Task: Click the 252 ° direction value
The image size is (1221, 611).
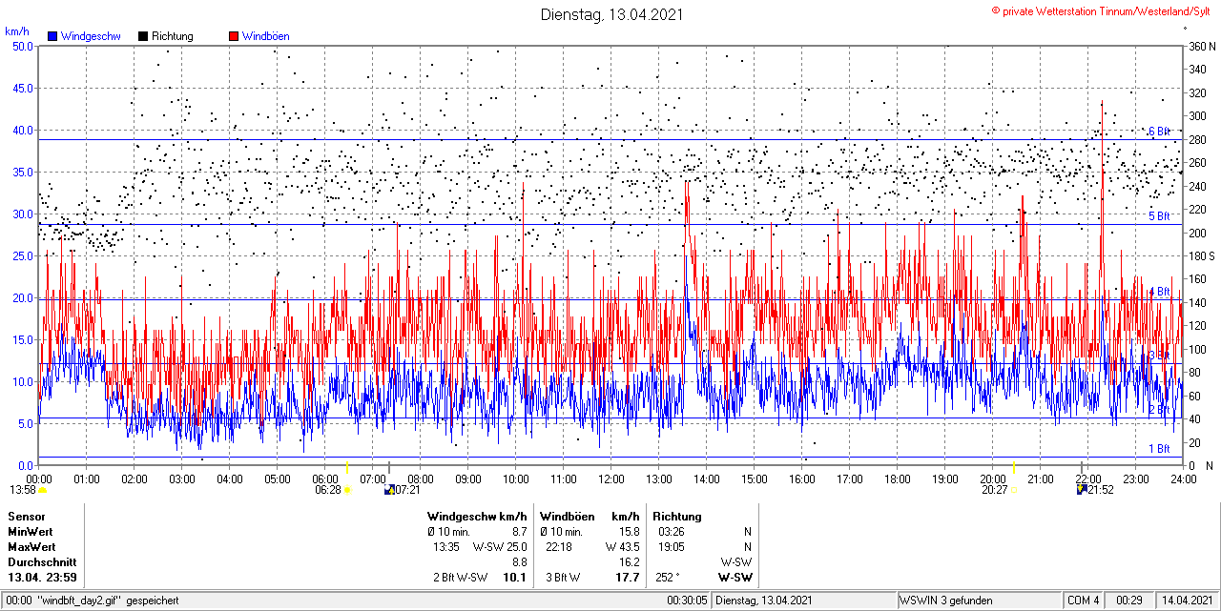Action: click(666, 578)
